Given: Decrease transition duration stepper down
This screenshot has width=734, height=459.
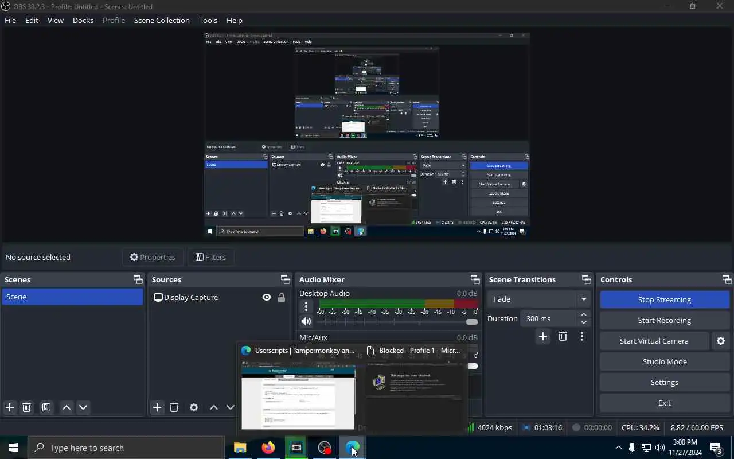Looking at the screenshot, I should [584, 322].
